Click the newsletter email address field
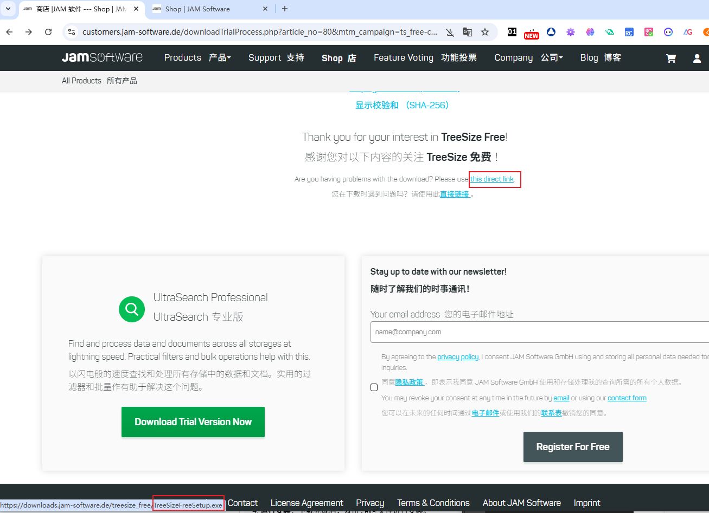 pyautogui.click(x=540, y=332)
